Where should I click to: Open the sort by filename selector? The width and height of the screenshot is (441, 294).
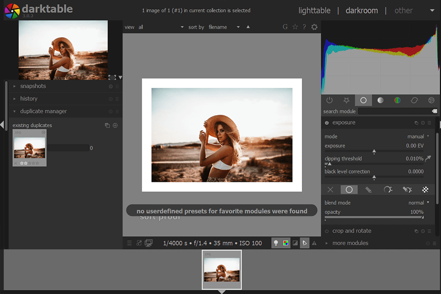pyautogui.click(x=218, y=27)
